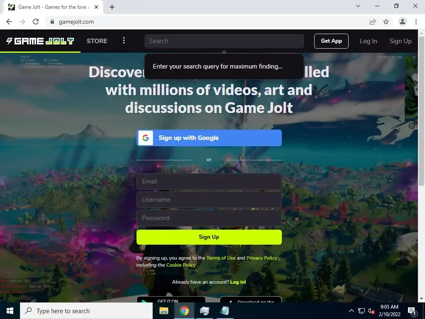This screenshot has height=319, width=425.
Task: Click the green Sign Up button
Action: pyautogui.click(x=209, y=237)
